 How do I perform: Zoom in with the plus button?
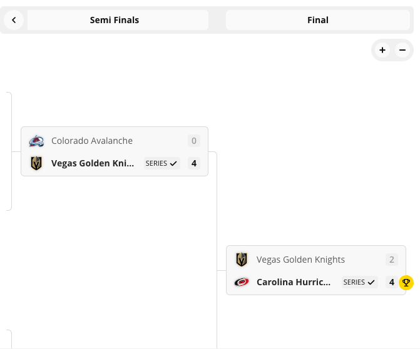(382, 50)
